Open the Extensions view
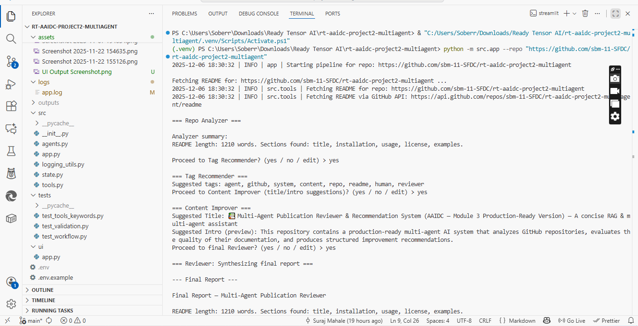 tap(11, 106)
